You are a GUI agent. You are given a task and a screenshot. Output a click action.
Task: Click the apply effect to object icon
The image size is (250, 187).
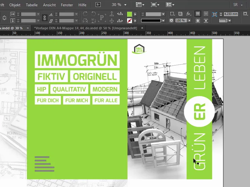(172, 14)
